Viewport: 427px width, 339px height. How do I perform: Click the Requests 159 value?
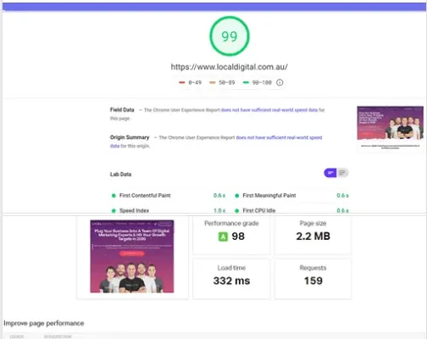(313, 281)
